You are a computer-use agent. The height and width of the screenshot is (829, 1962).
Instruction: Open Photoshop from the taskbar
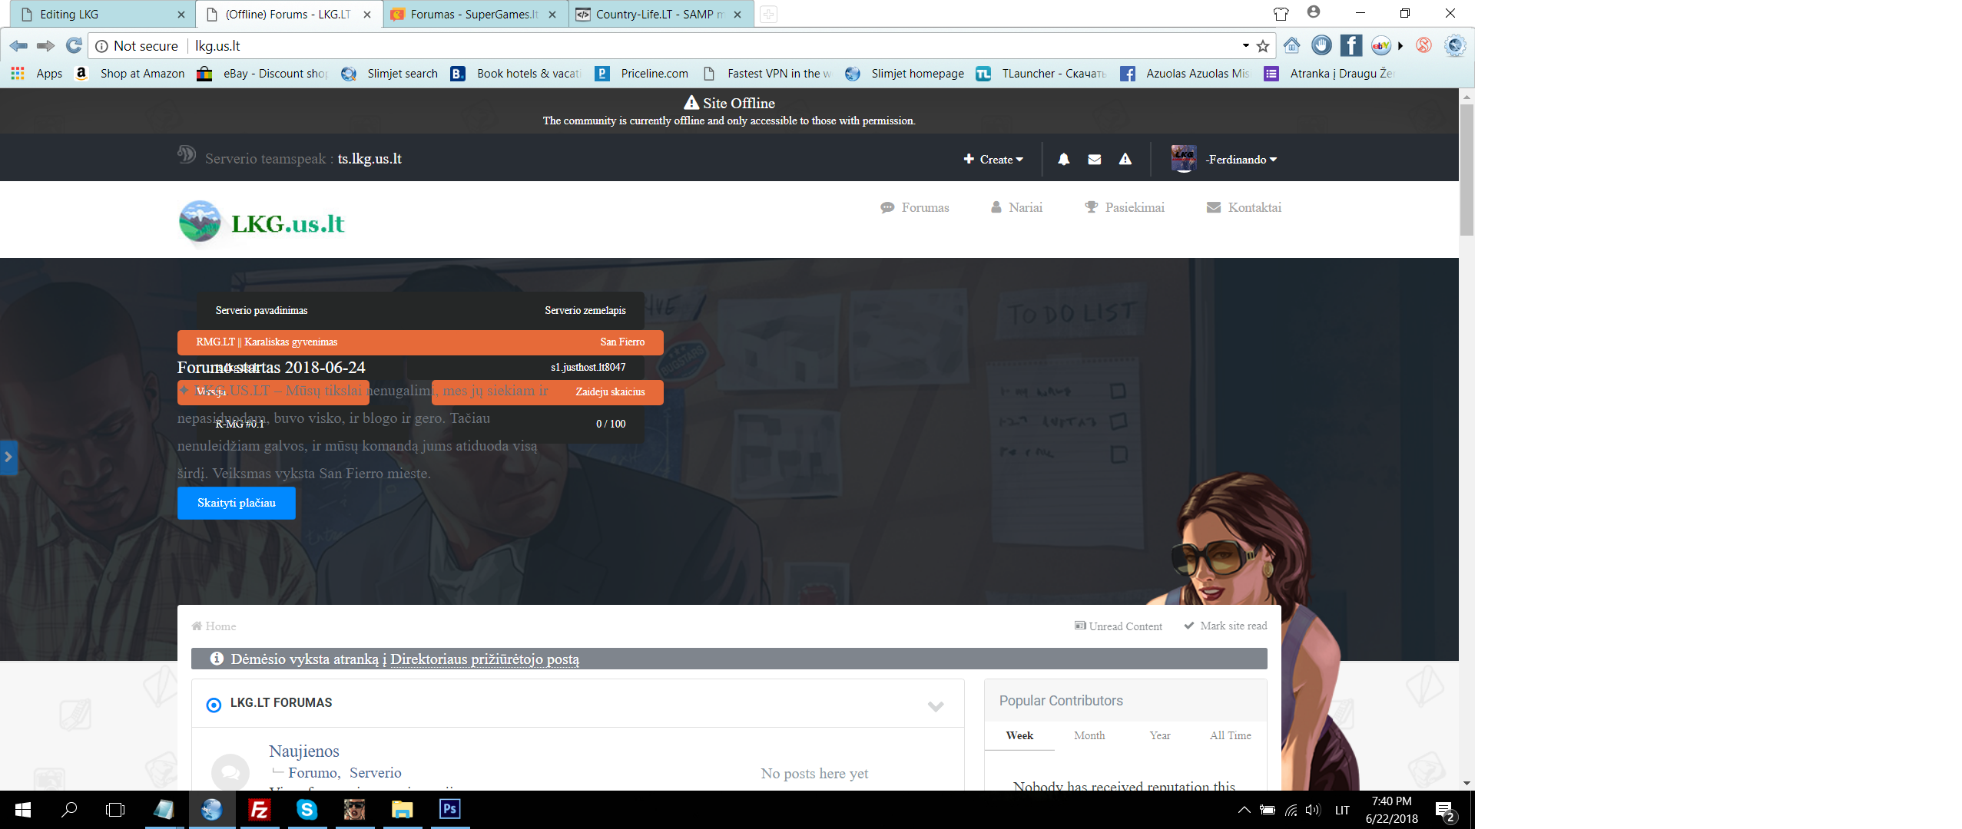point(449,810)
